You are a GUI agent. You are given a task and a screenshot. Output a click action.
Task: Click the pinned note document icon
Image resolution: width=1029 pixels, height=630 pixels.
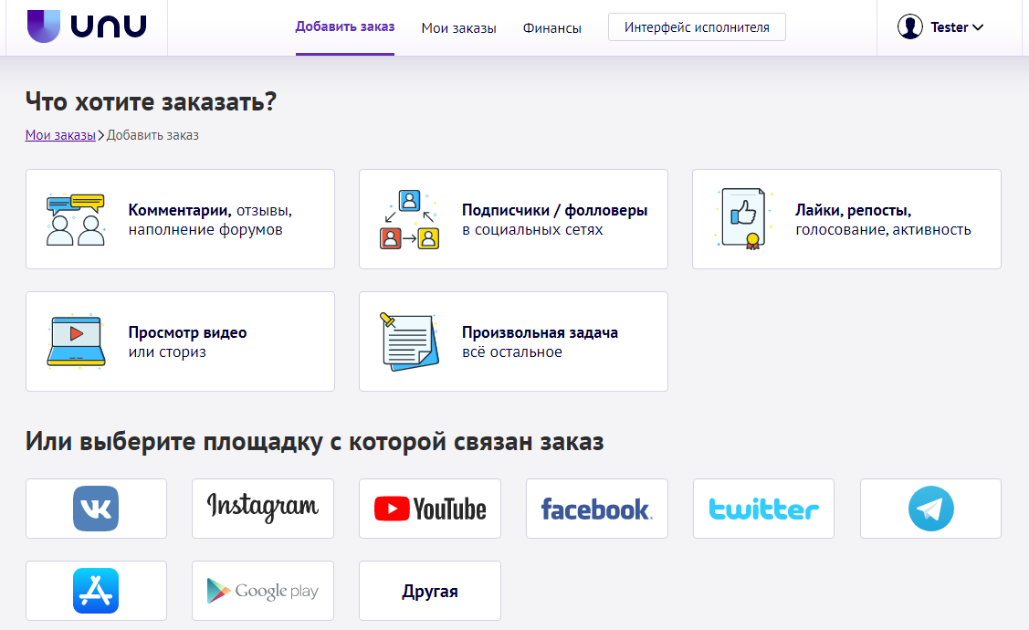tap(409, 341)
